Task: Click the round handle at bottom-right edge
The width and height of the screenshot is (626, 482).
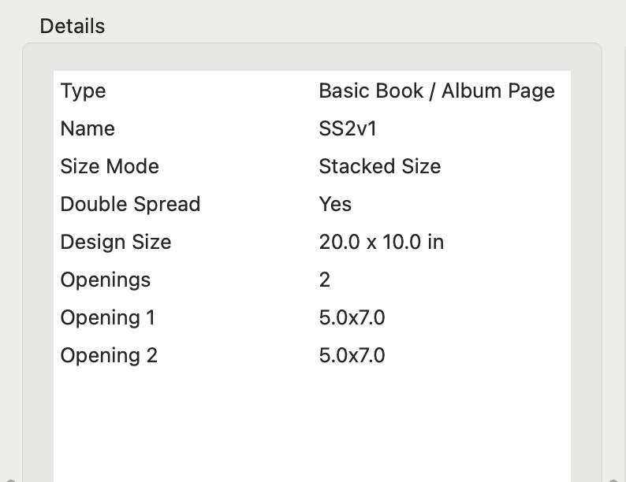Action: pos(615,479)
